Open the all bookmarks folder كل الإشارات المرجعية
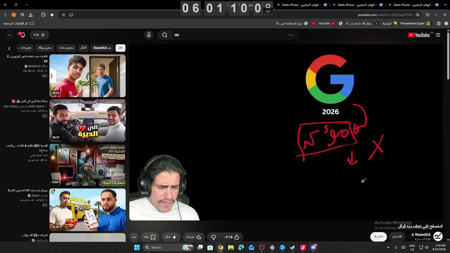450x253 pixels. 19,24
